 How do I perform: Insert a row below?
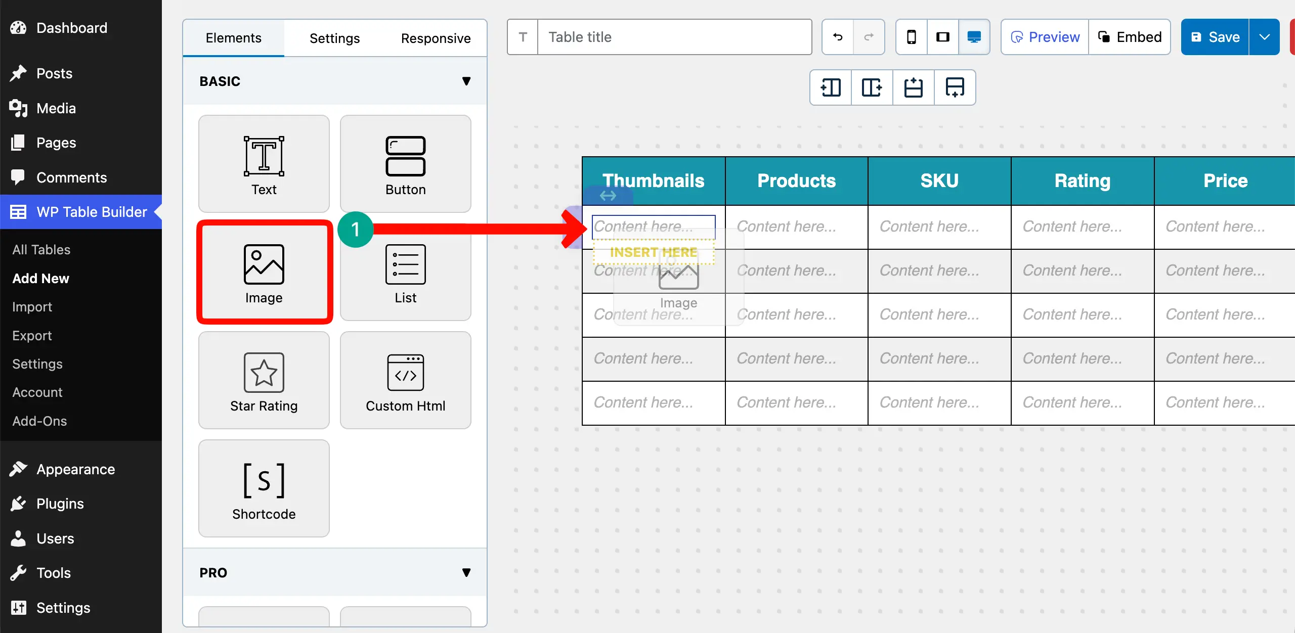[955, 87]
